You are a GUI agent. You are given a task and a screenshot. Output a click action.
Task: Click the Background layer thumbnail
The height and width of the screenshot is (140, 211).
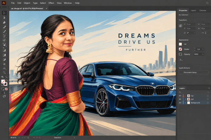click(x=189, y=103)
